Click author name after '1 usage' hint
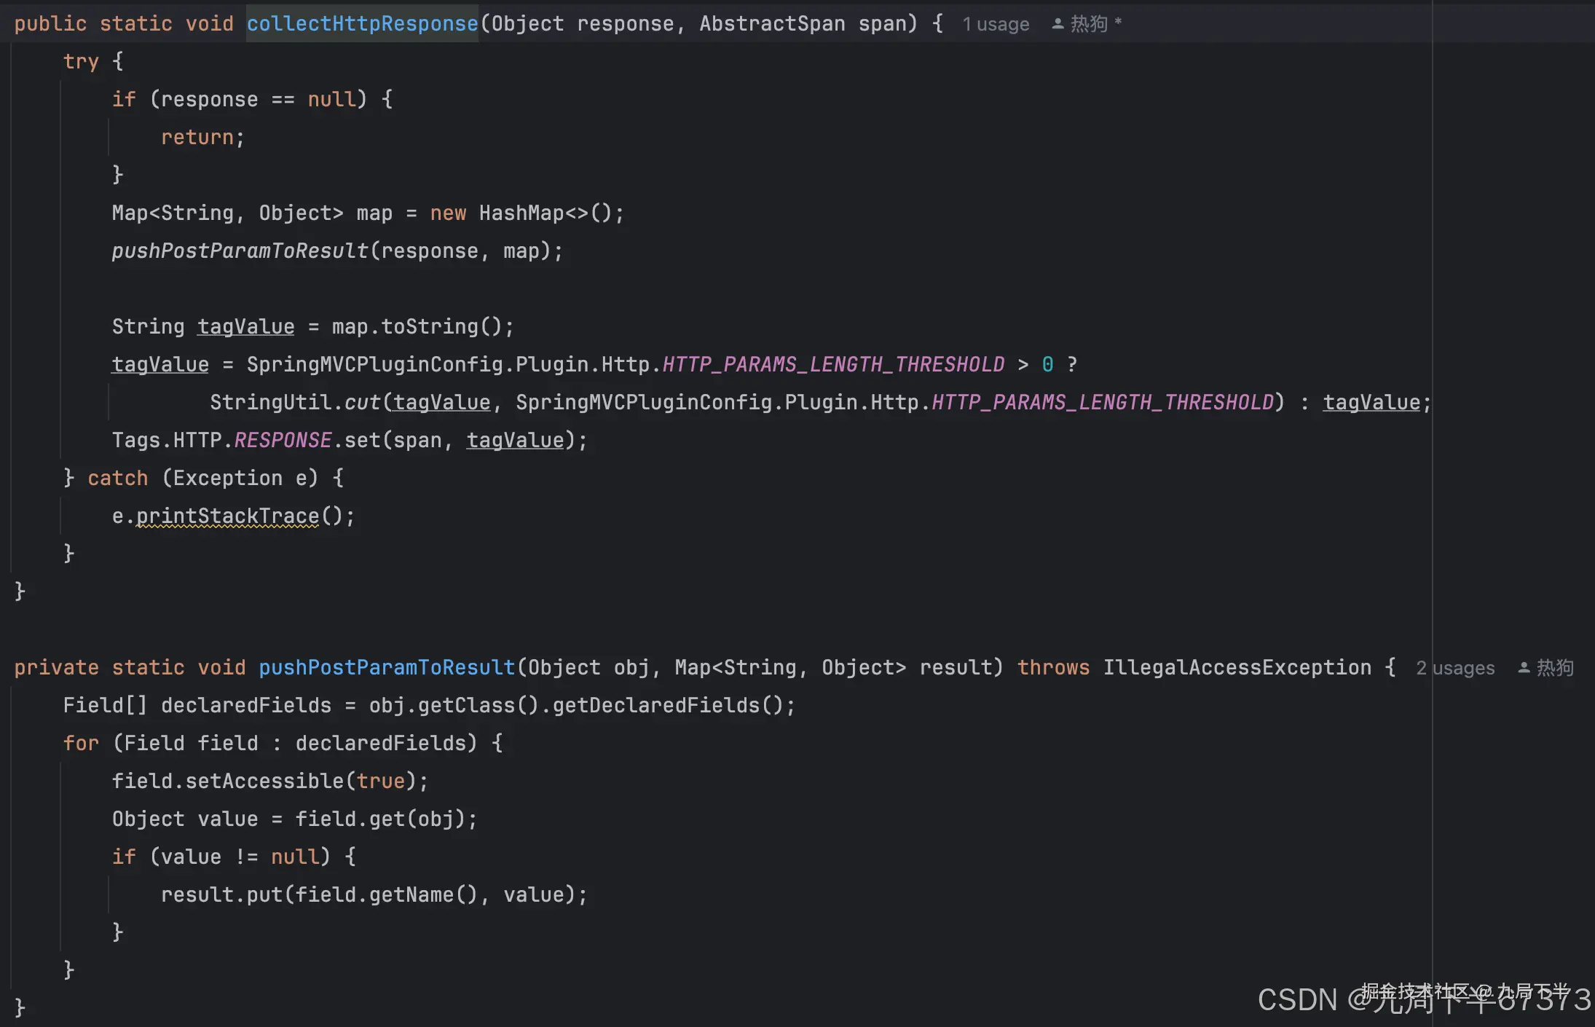 [x=1089, y=24]
